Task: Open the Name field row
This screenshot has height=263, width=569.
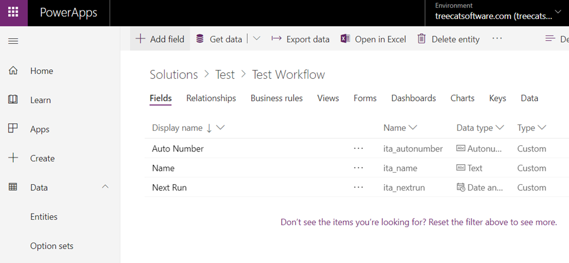Action: click(x=163, y=168)
